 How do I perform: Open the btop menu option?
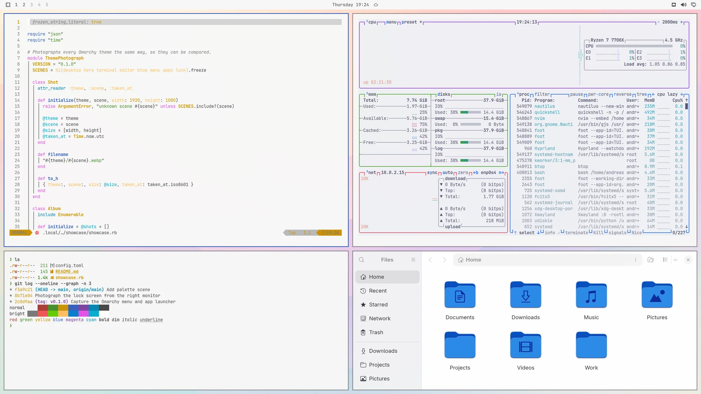pos(391,22)
